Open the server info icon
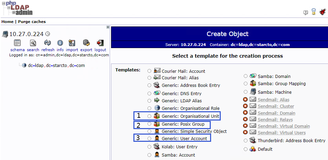The image size is (328, 160). pyautogui.click(x=60, y=43)
